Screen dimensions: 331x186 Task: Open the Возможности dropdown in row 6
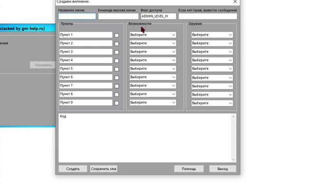coord(153,77)
